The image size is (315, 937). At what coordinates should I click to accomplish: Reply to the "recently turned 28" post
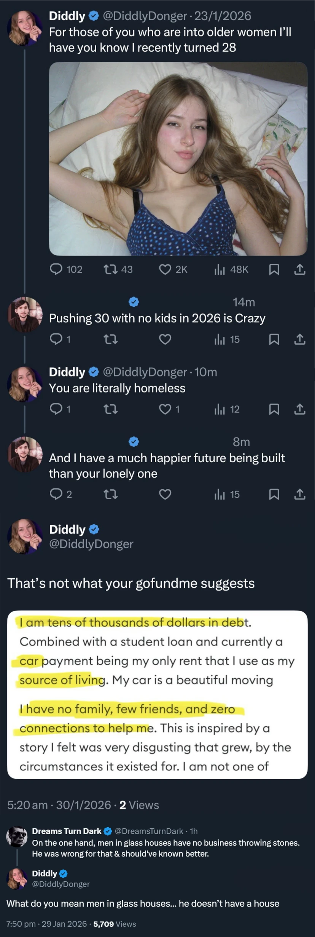[x=56, y=269]
